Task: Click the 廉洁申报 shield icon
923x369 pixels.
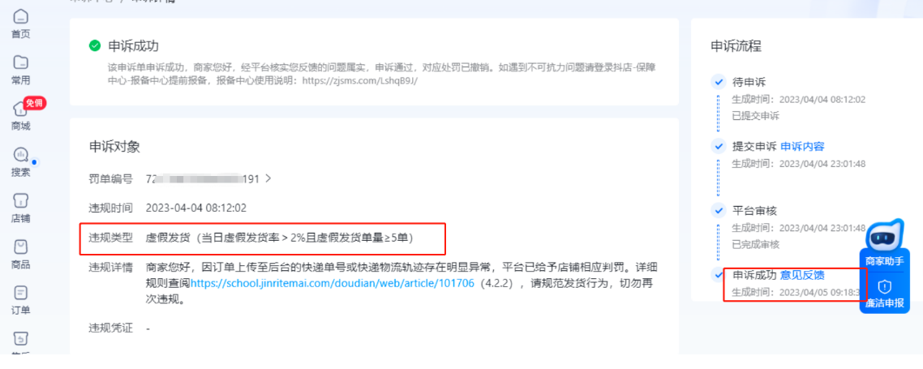Action: (884, 294)
